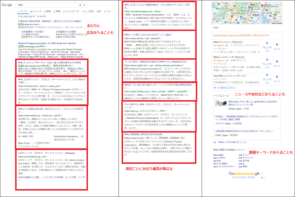This screenshot has width=295, height=197.
Task: Expand the arrow next to www.celf.biz URL
Action: pyautogui.click(x=162, y=38)
